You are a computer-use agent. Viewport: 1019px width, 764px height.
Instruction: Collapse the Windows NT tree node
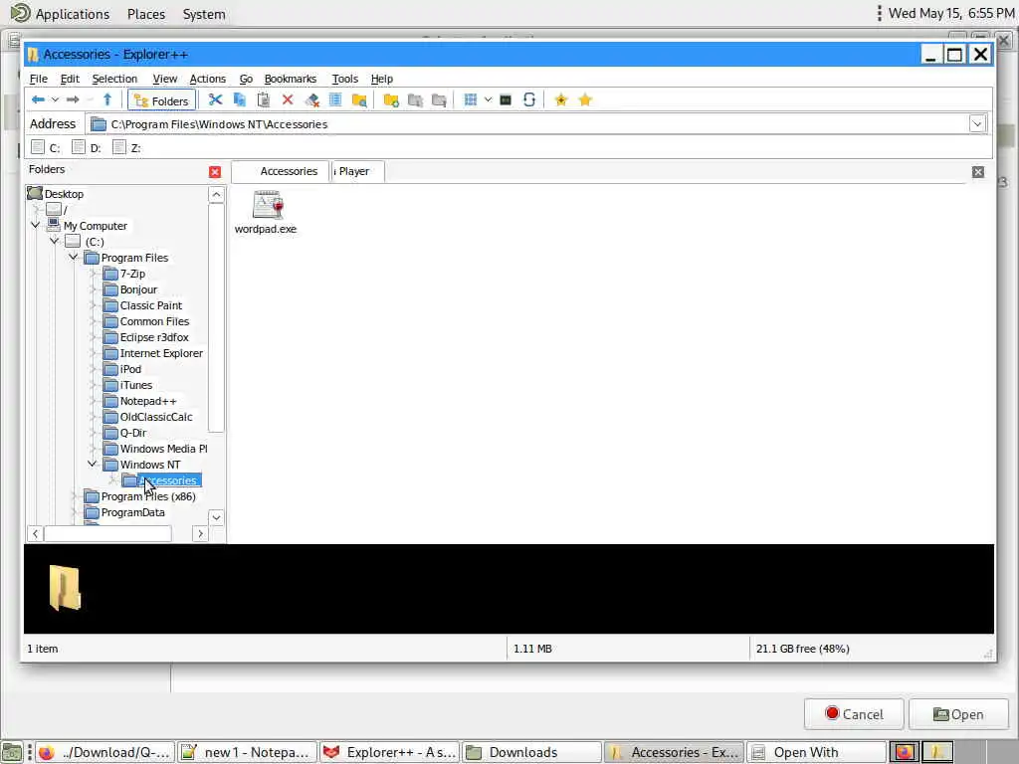[93, 464]
